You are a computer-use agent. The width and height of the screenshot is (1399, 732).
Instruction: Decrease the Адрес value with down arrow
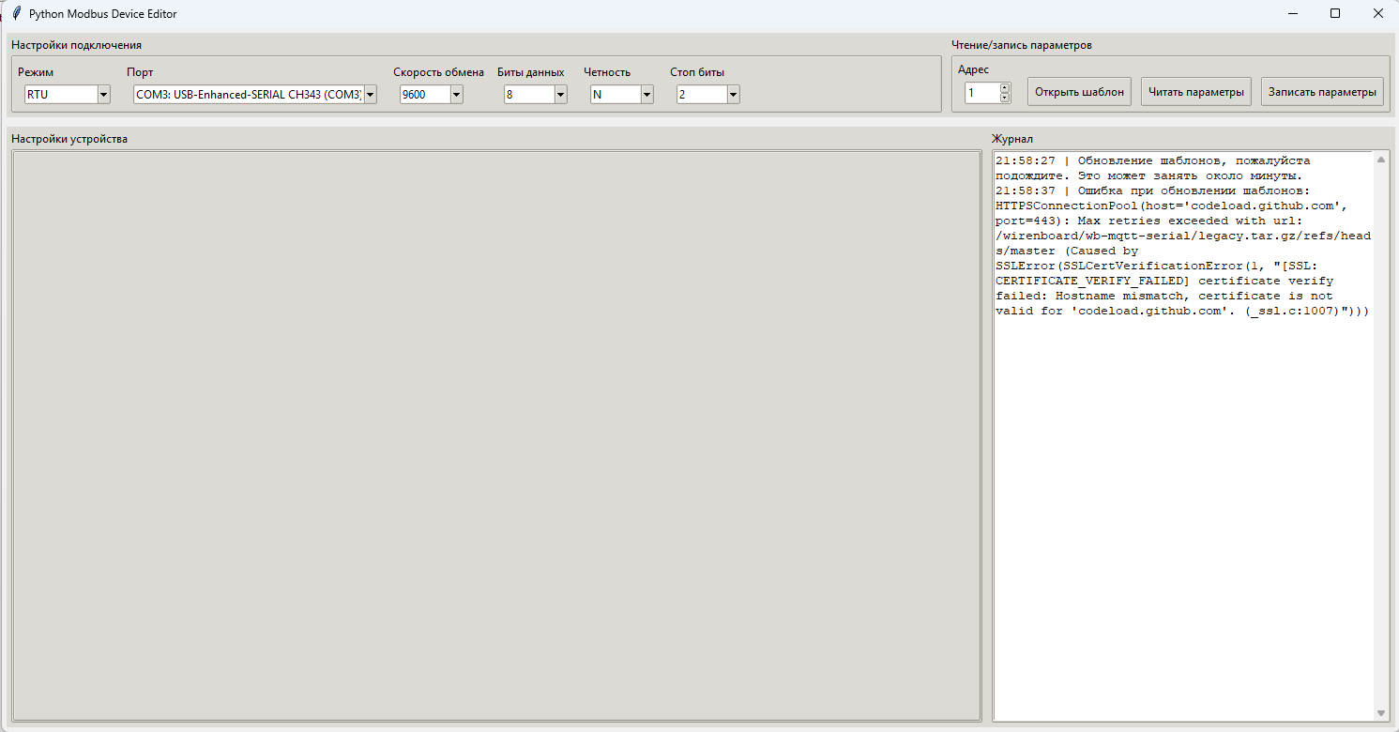[x=1005, y=98]
